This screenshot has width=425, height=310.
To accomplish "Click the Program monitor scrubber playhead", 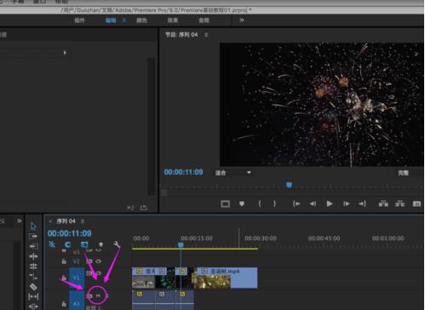I will pos(289,185).
